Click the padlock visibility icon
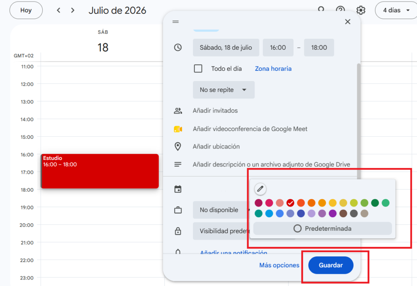Viewport: 417px width, 286px height. point(178,231)
